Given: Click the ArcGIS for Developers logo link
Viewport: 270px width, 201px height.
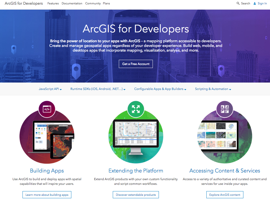Looking at the screenshot, I should tap(24, 4).
